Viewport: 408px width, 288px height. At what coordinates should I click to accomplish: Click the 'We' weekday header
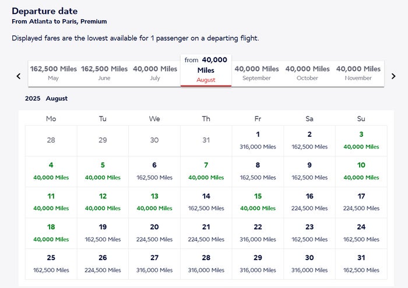(x=154, y=119)
